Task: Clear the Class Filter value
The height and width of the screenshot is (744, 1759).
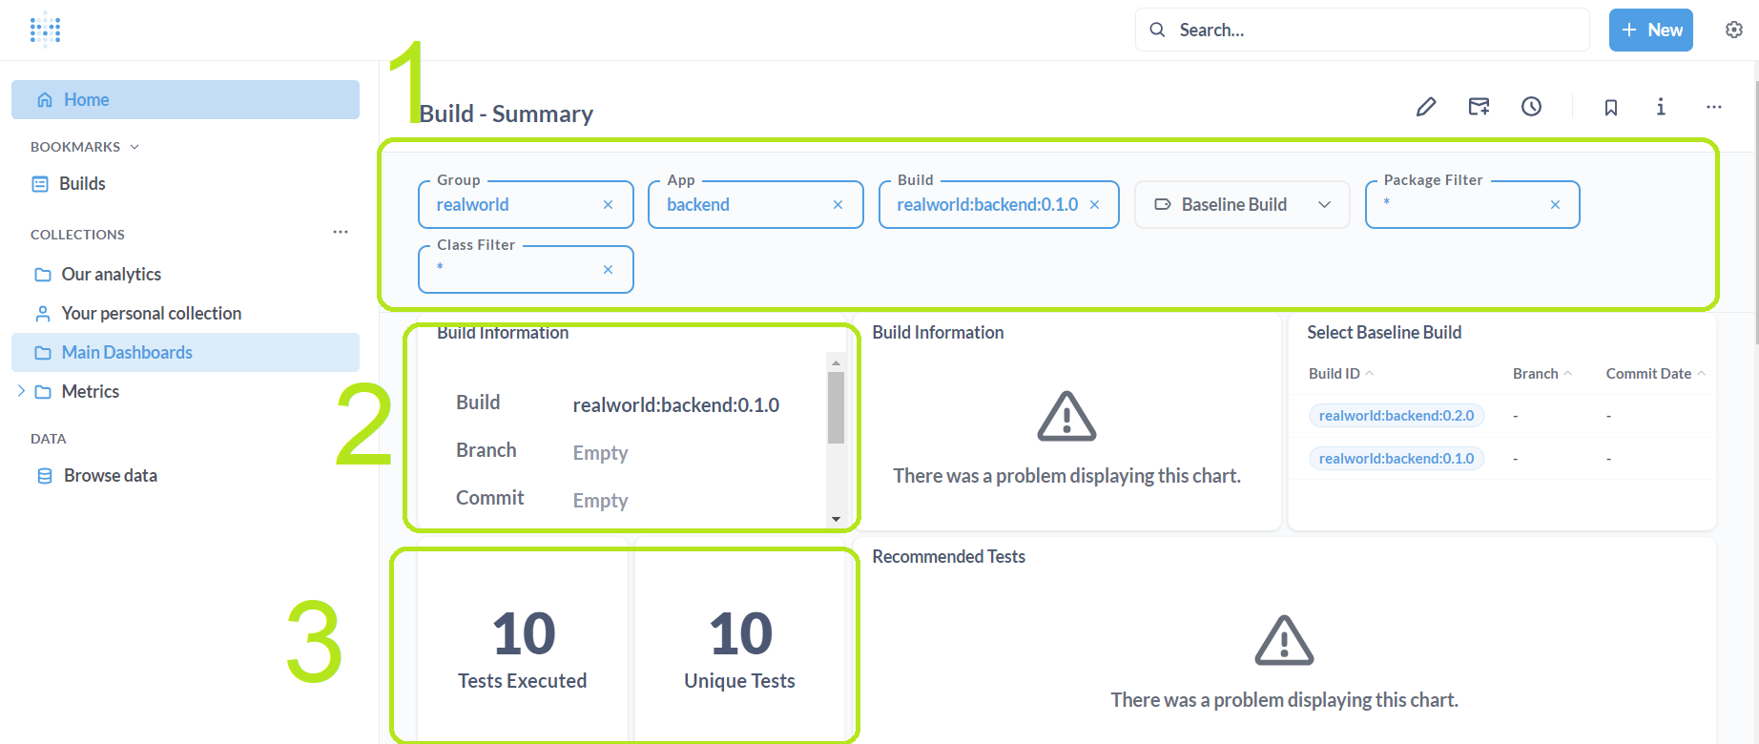Action: click(608, 270)
